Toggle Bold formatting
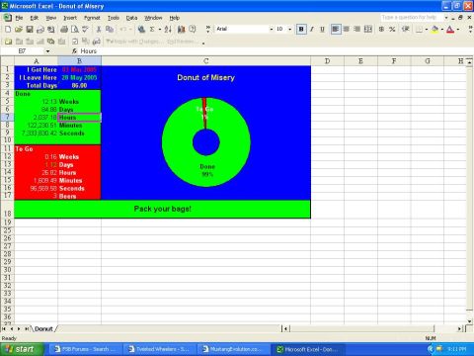The width and height of the screenshot is (474, 356). (301, 30)
